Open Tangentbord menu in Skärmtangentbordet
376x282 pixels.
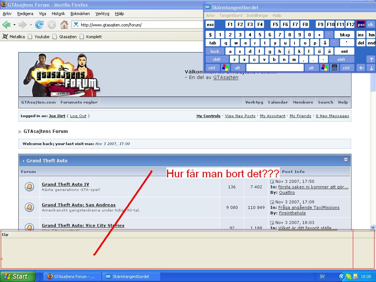[231, 15]
